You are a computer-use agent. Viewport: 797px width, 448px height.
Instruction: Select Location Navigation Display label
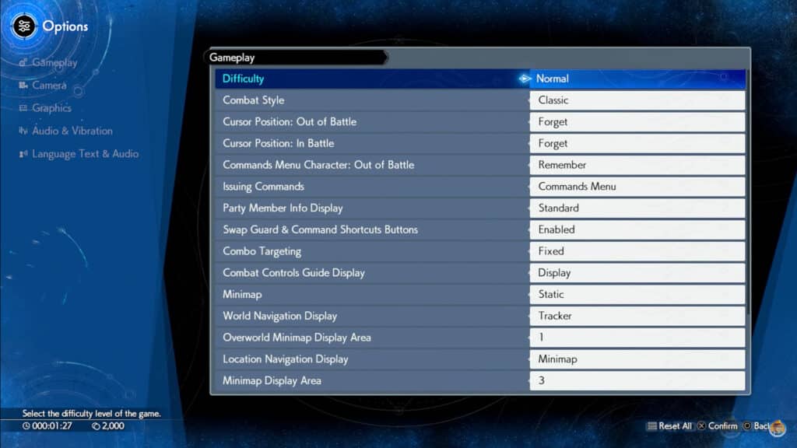click(x=285, y=359)
